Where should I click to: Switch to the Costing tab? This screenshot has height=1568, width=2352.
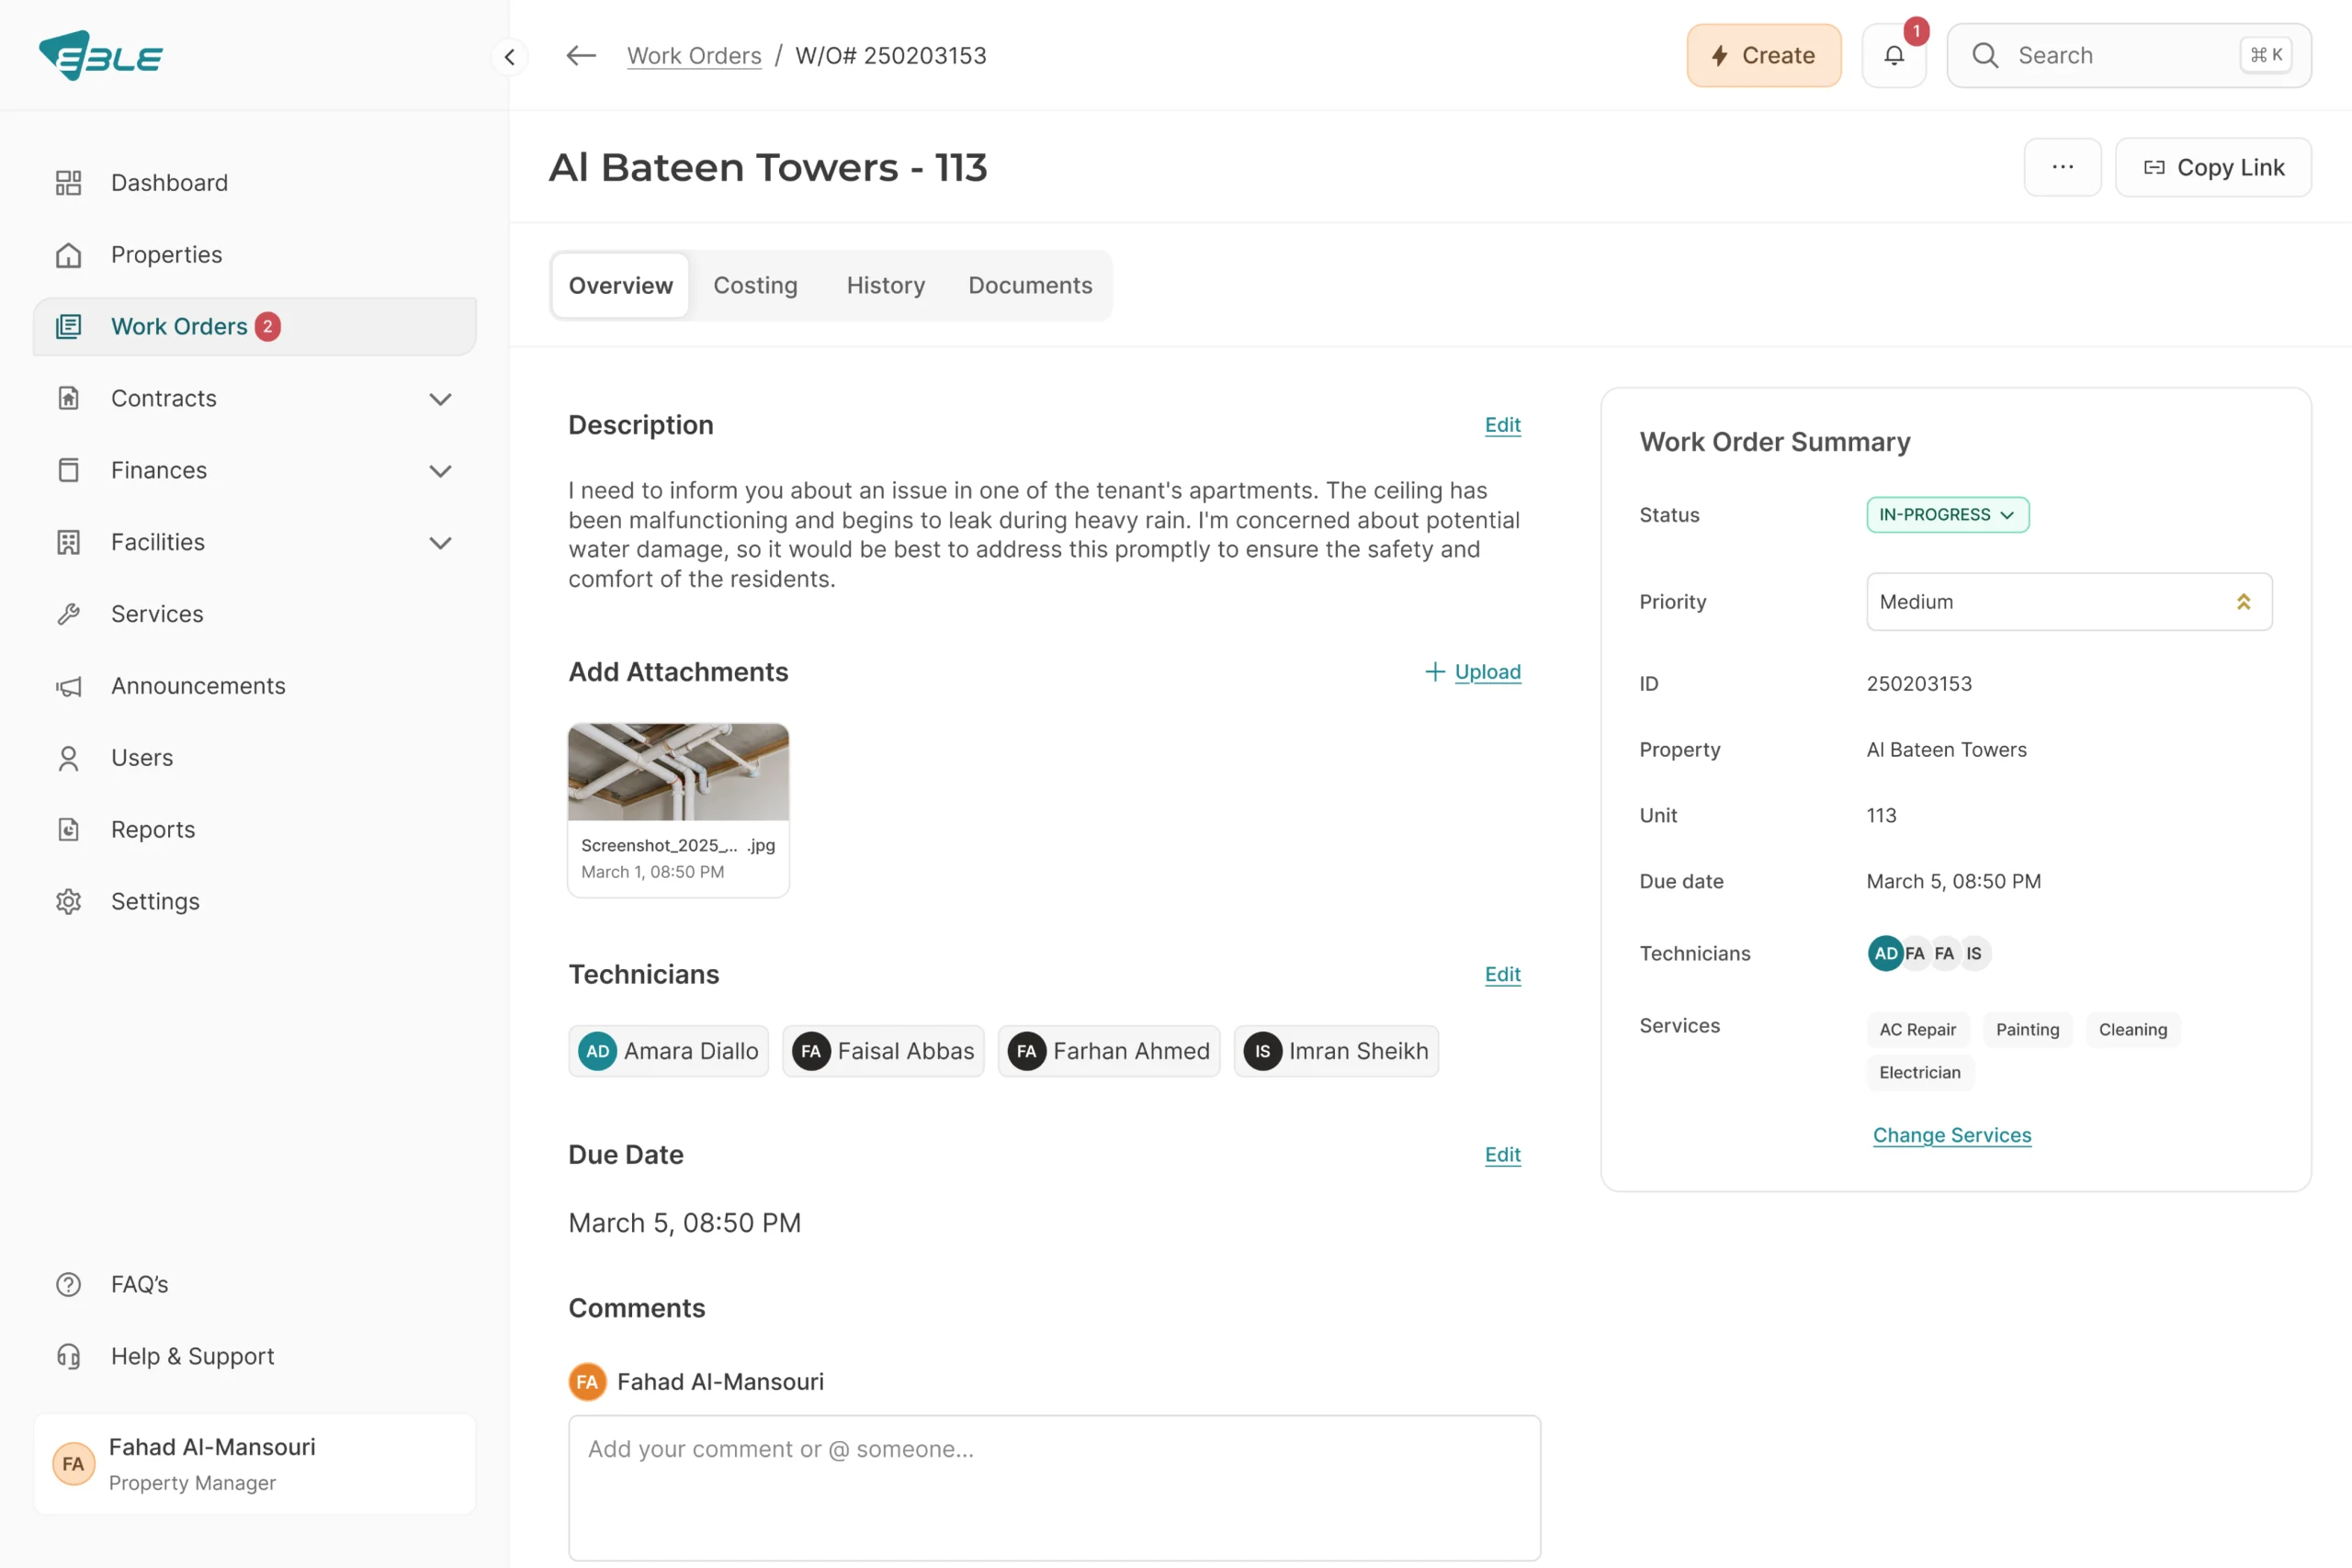click(x=755, y=286)
